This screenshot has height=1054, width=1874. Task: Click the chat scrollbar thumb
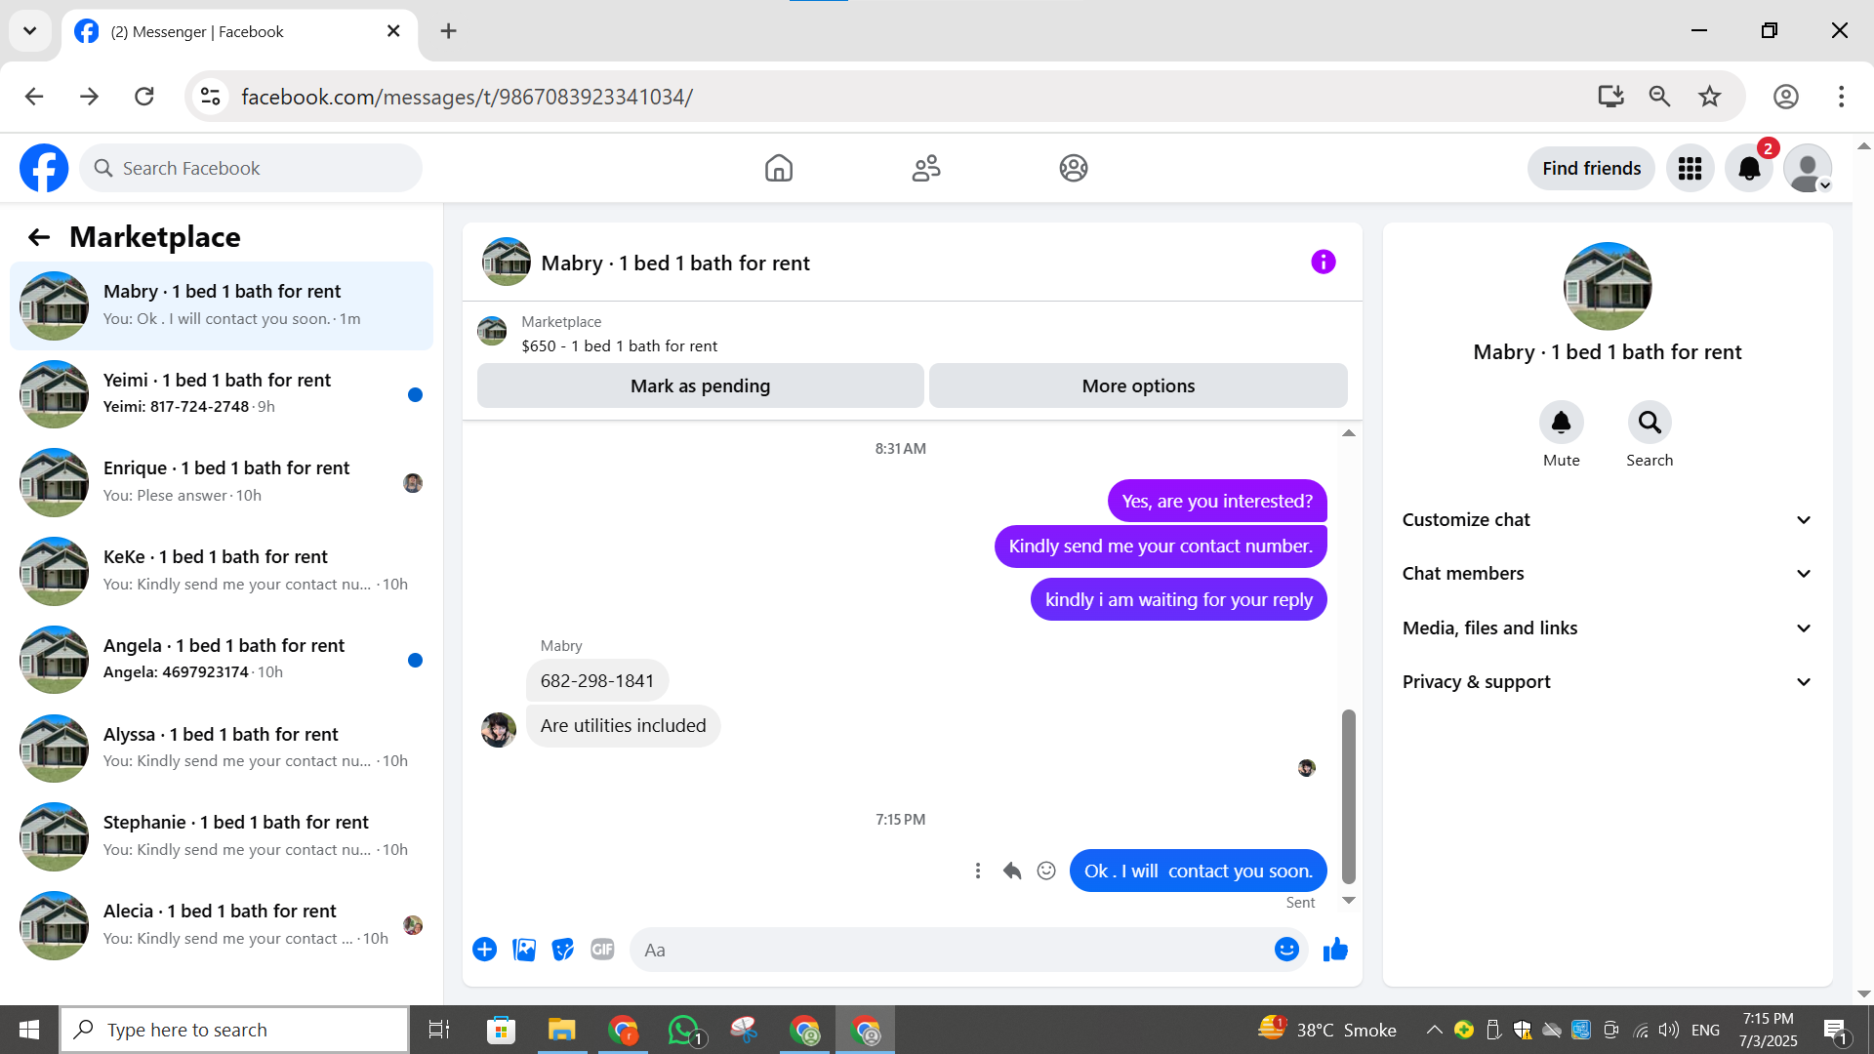pyautogui.click(x=1349, y=795)
